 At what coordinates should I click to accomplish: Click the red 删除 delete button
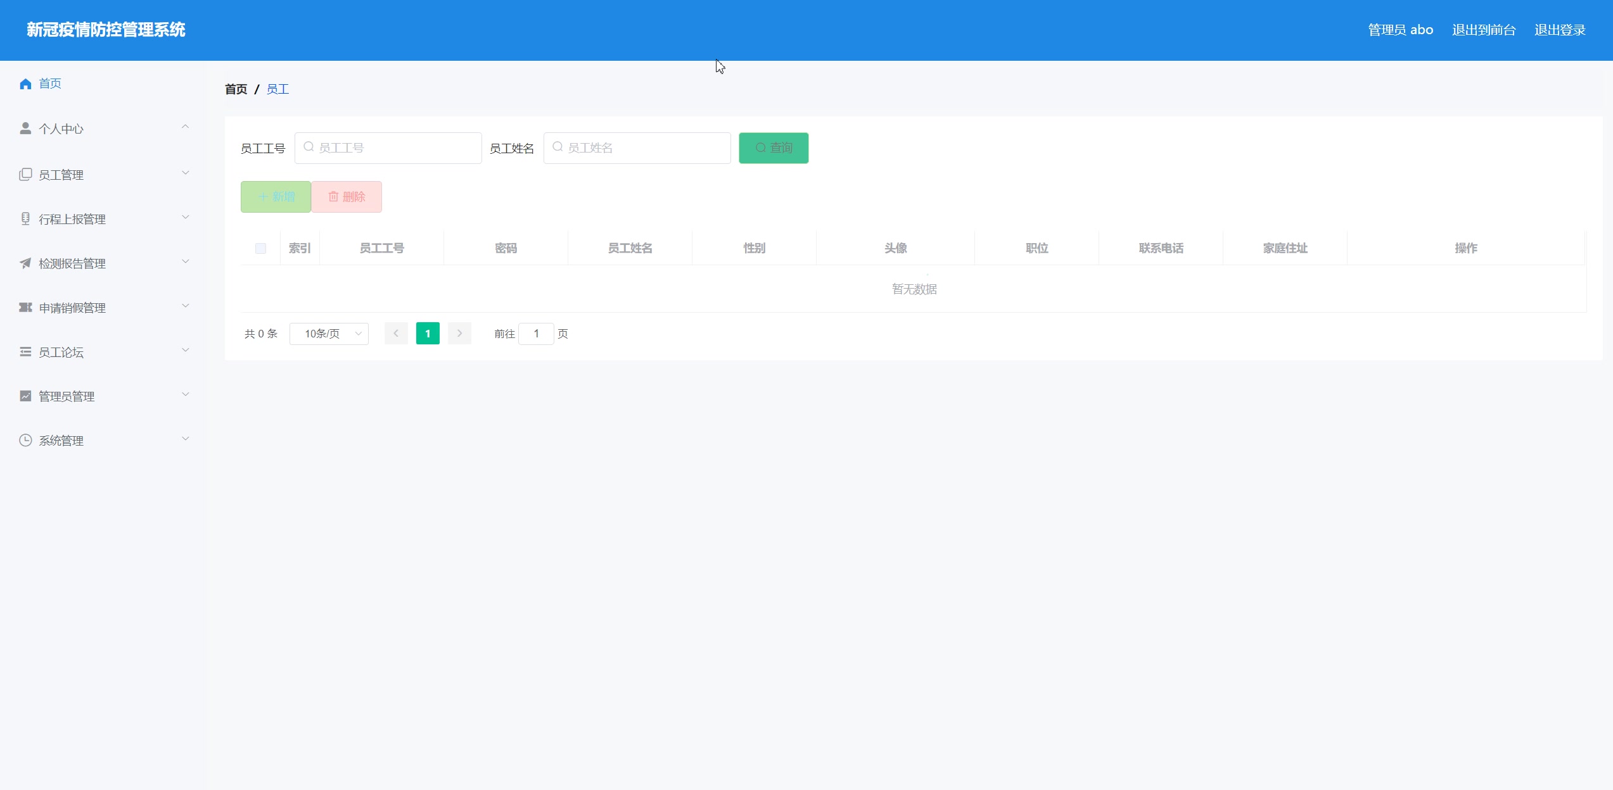point(347,197)
